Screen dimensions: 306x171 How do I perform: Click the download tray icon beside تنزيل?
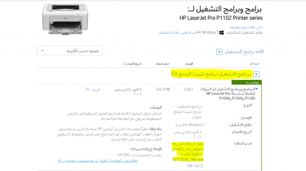coord(88,89)
